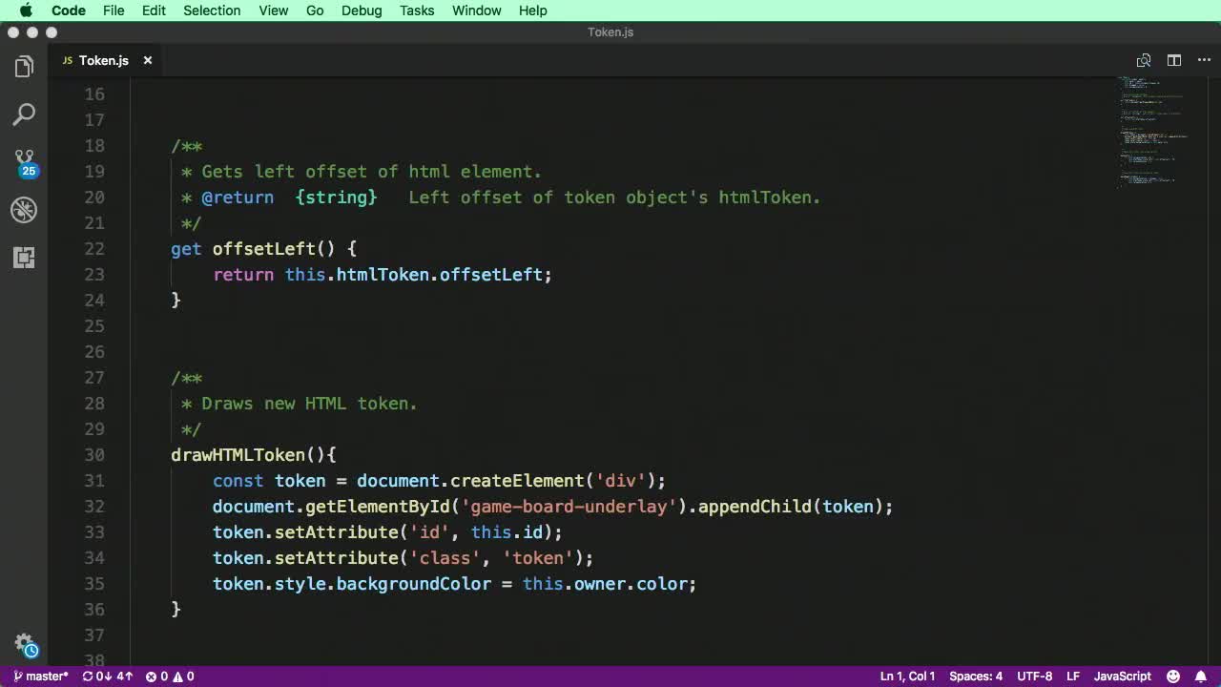The height and width of the screenshot is (687, 1221).
Task: Change indentation via Spaces: 4
Action: [975, 677]
